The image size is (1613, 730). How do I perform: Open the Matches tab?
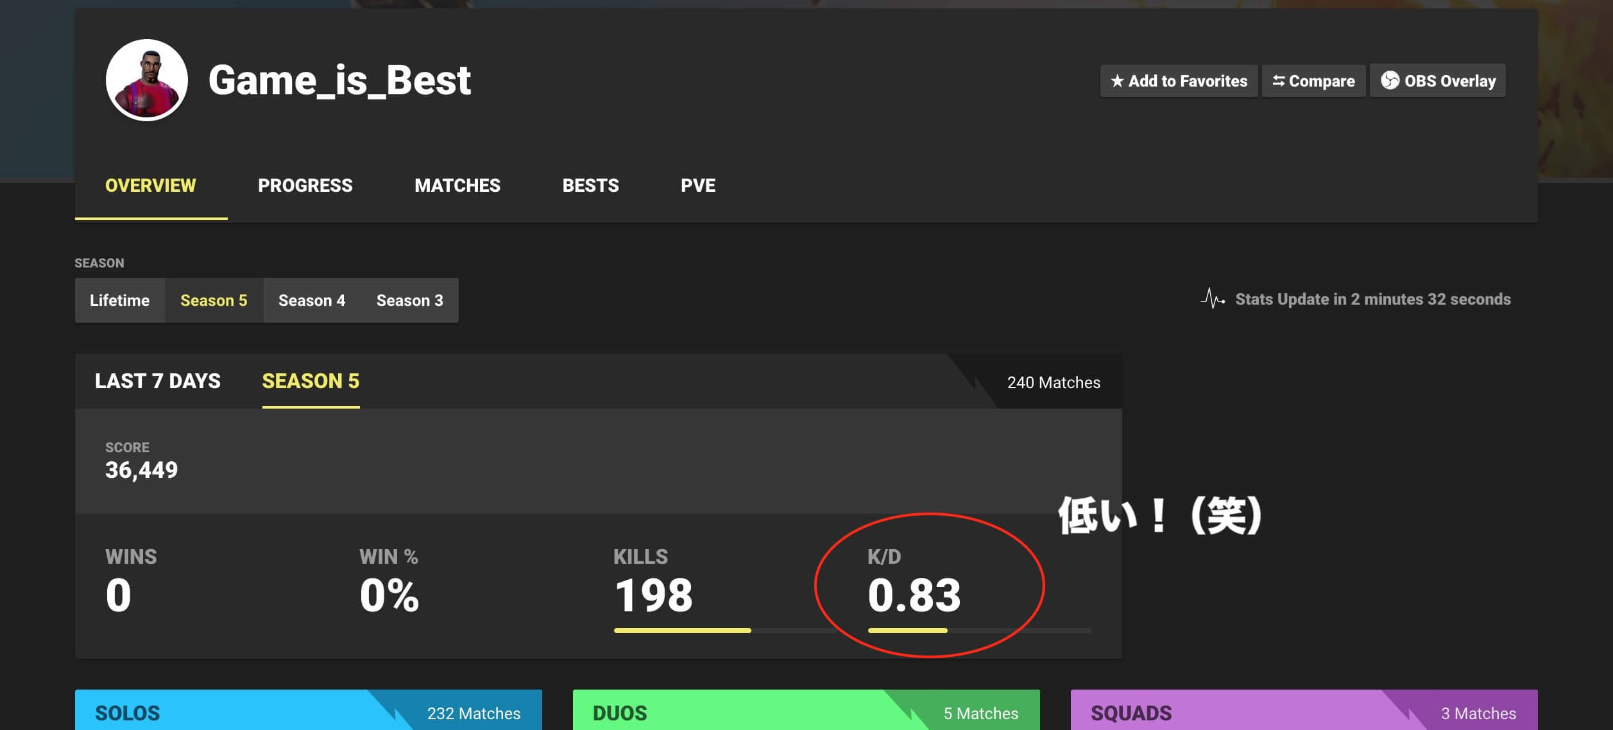(457, 185)
